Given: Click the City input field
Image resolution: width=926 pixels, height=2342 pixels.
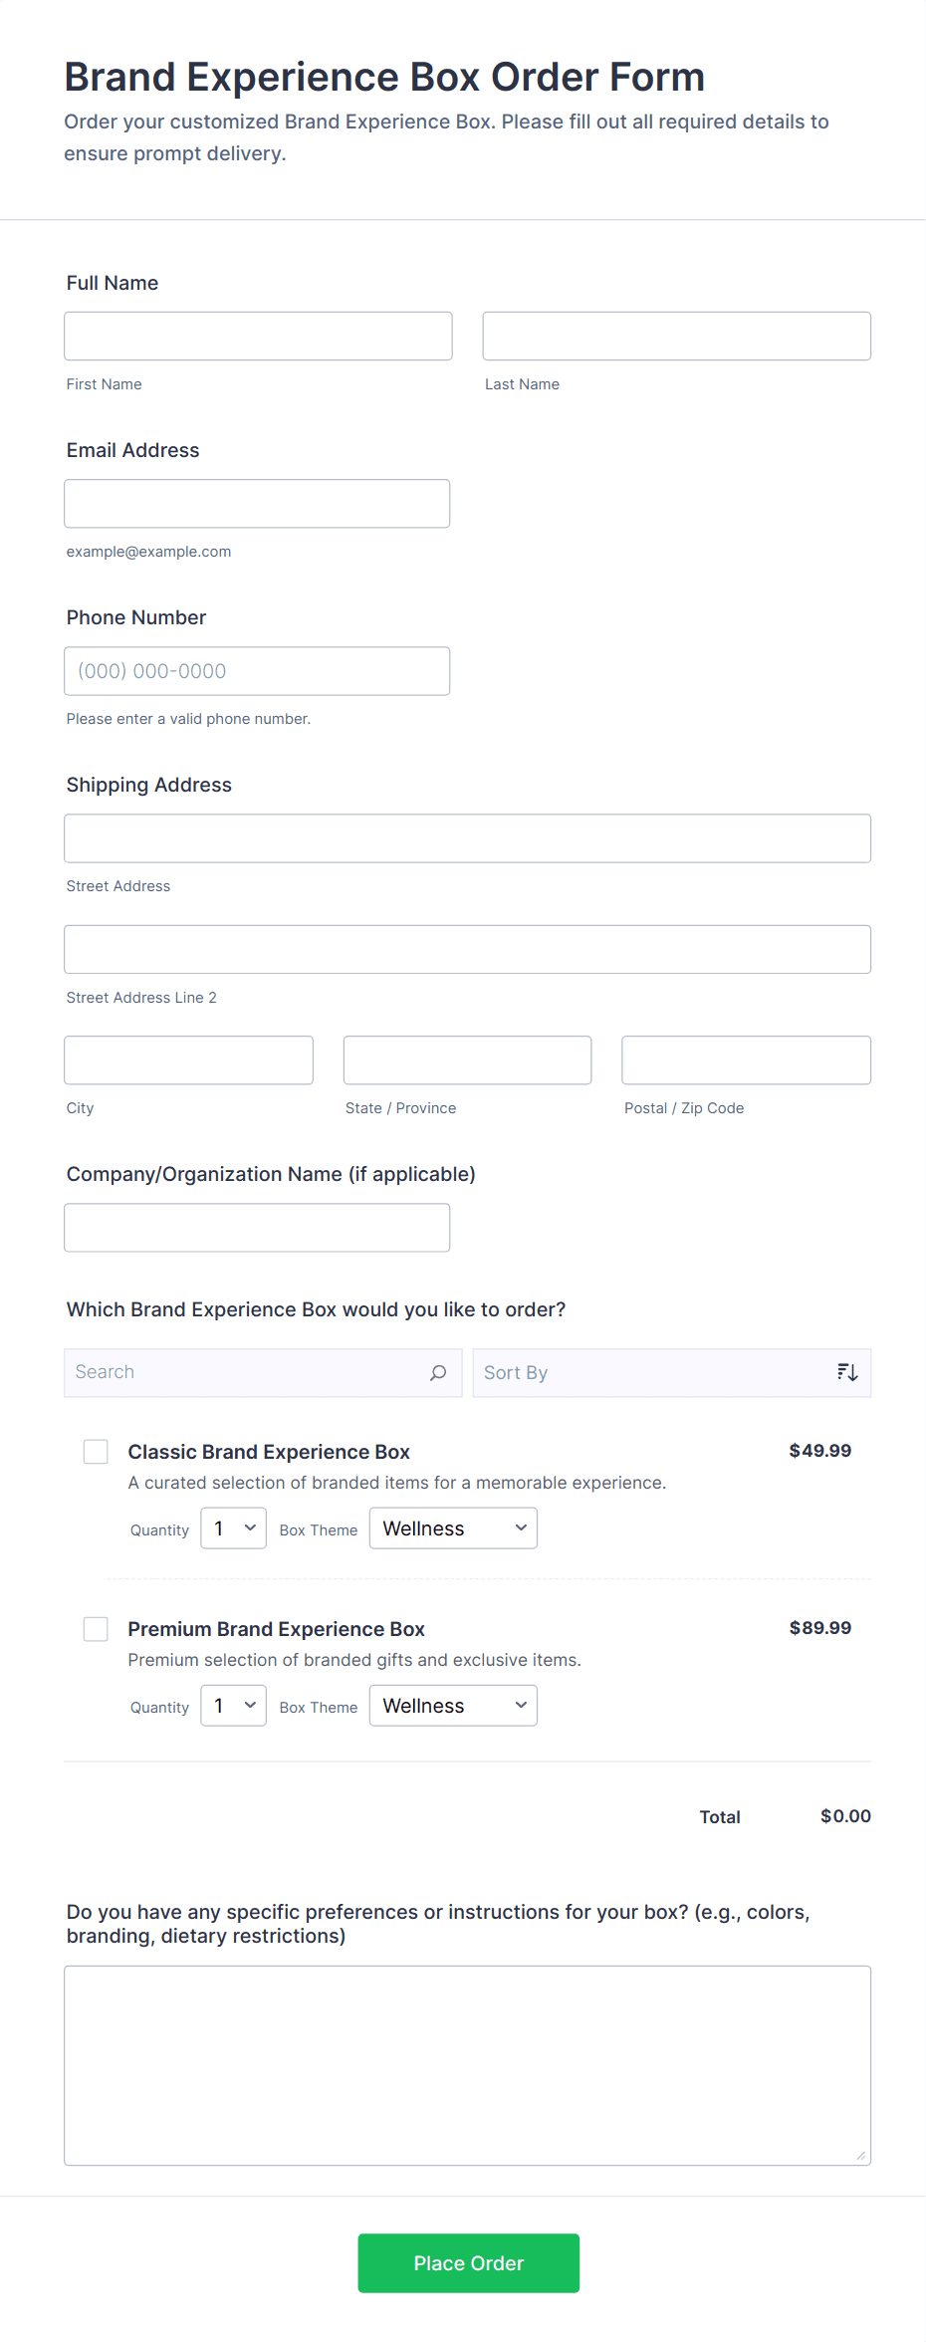Looking at the screenshot, I should point(188,1060).
